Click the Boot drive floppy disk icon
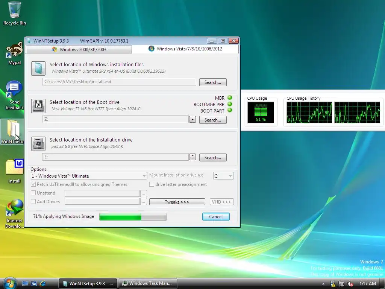The width and height of the screenshot is (385, 289). coord(38,106)
